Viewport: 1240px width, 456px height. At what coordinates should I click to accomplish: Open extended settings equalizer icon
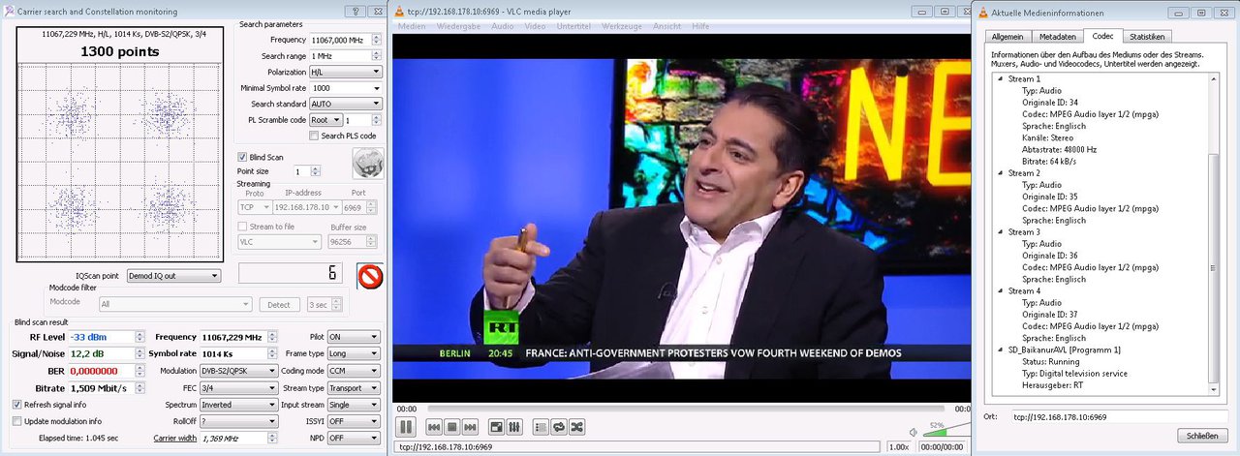tap(514, 427)
